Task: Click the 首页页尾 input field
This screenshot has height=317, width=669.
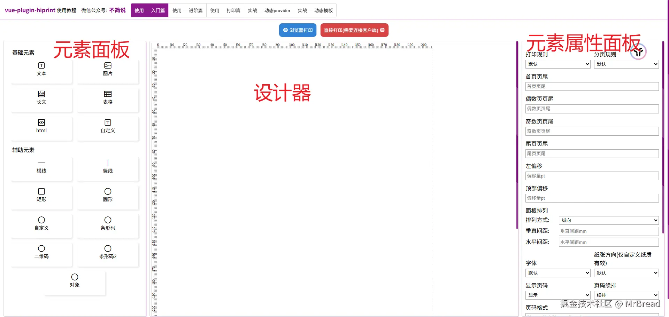Action: tap(591, 86)
